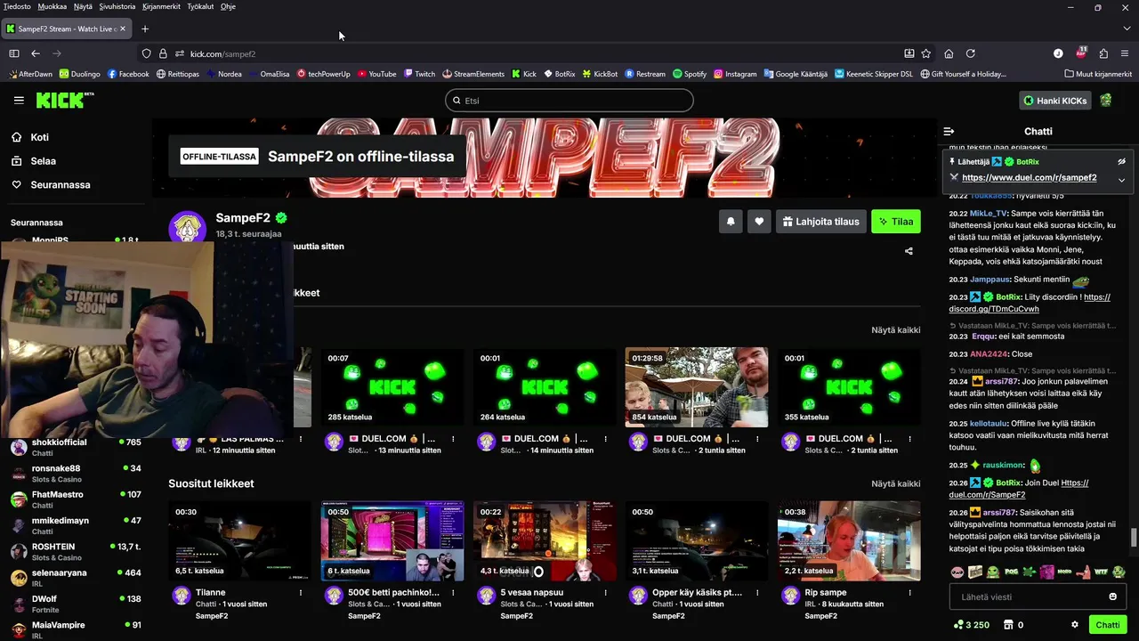
Task: Open a new browser tab
Action: click(145, 28)
